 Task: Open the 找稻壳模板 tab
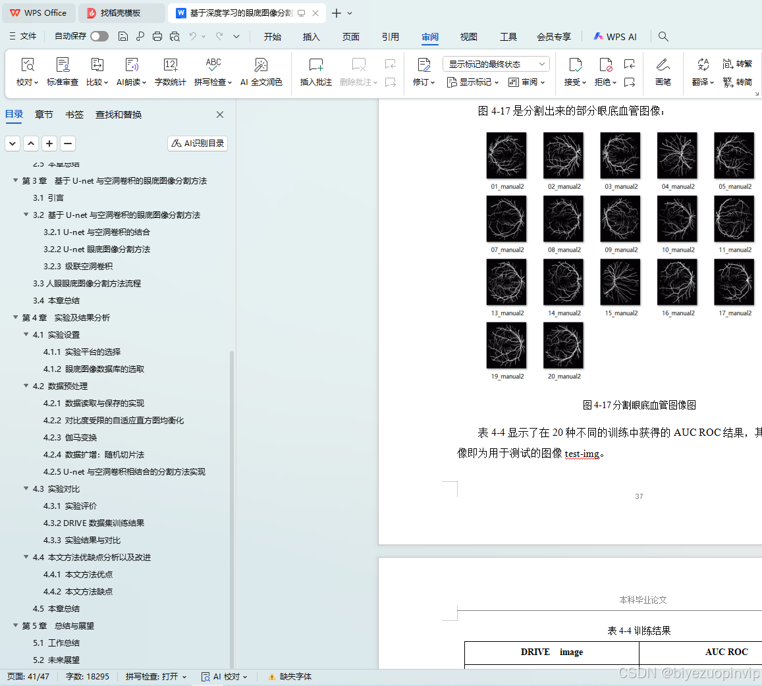[x=121, y=13]
